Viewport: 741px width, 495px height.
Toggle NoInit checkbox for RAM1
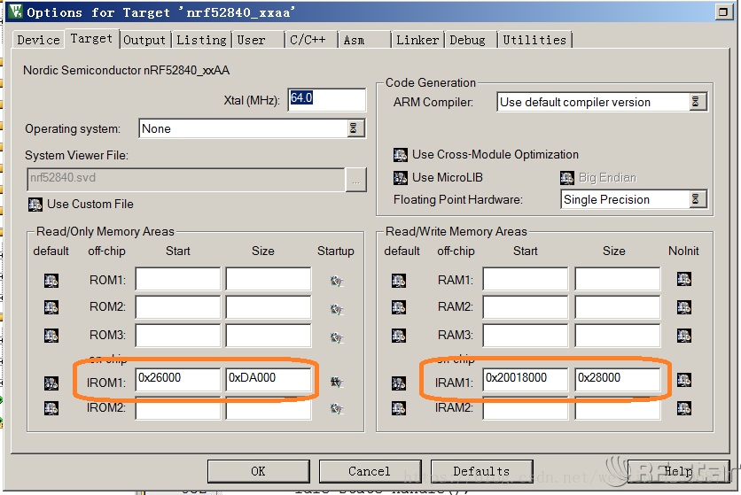683,280
